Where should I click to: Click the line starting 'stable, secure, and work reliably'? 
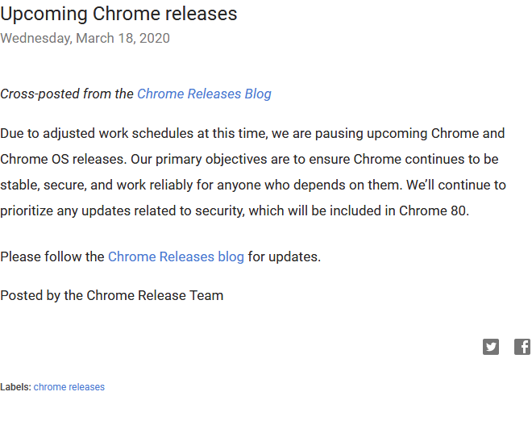[x=252, y=185]
